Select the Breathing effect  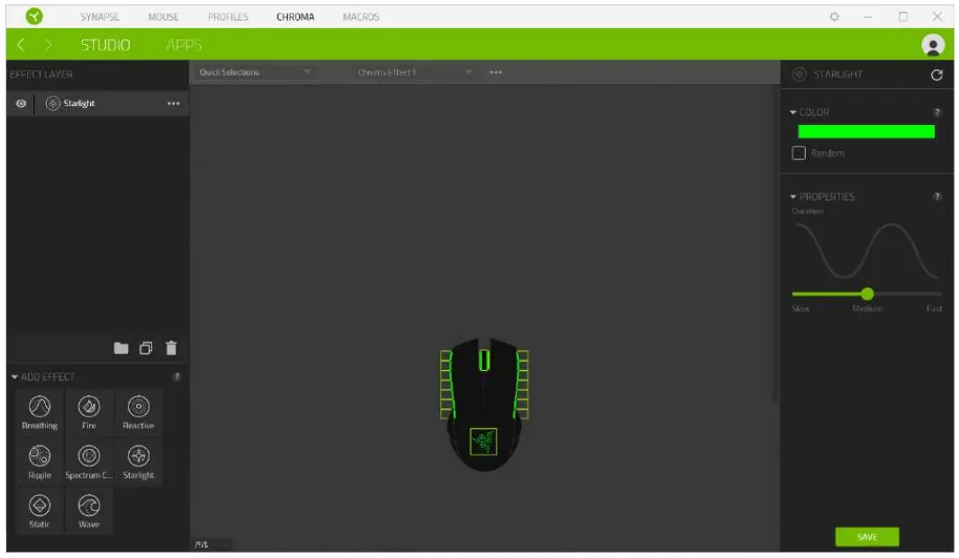(x=39, y=411)
